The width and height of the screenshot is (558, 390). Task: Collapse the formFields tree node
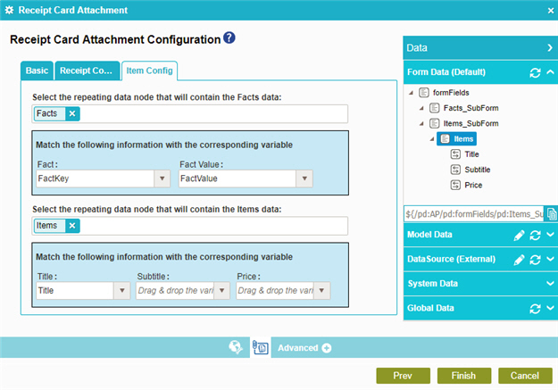tap(411, 93)
